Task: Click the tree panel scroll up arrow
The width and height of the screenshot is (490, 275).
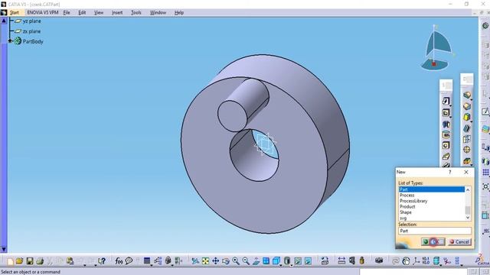Action: pyautogui.click(x=4, y=21)
